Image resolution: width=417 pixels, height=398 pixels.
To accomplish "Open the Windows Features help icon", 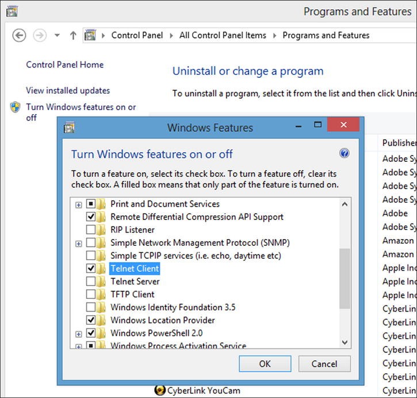I will pos(344,153).
